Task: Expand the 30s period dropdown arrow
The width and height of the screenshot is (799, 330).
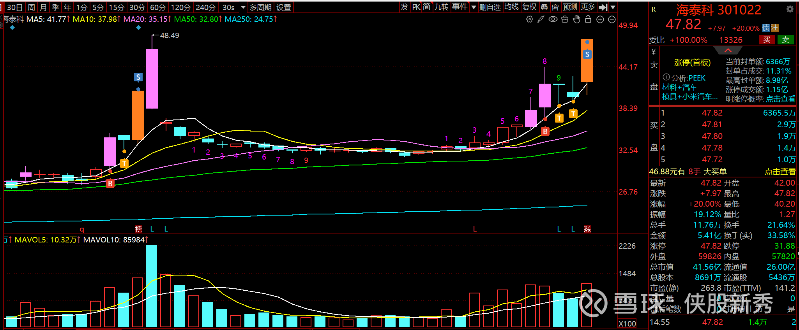Action: [x=243, y=7]
